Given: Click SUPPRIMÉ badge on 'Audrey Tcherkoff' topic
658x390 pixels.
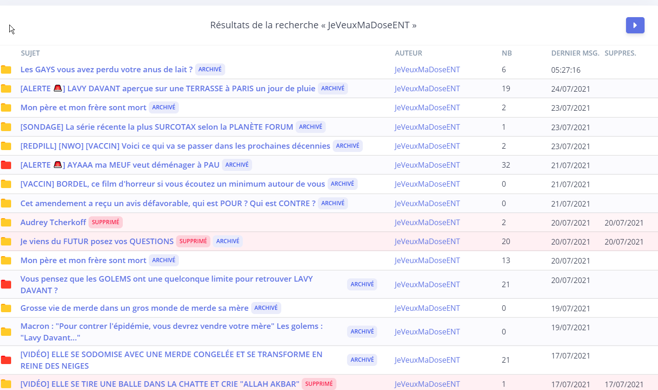Looking at the screenshot, I should pyautogui.click(x=106, y=222).
